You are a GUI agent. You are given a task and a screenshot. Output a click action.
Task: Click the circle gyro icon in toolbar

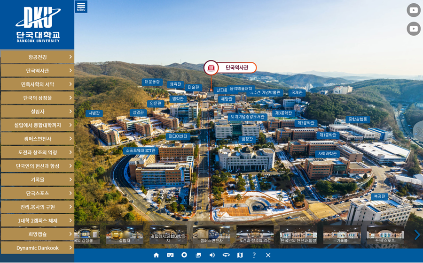[x=184, y=255]
